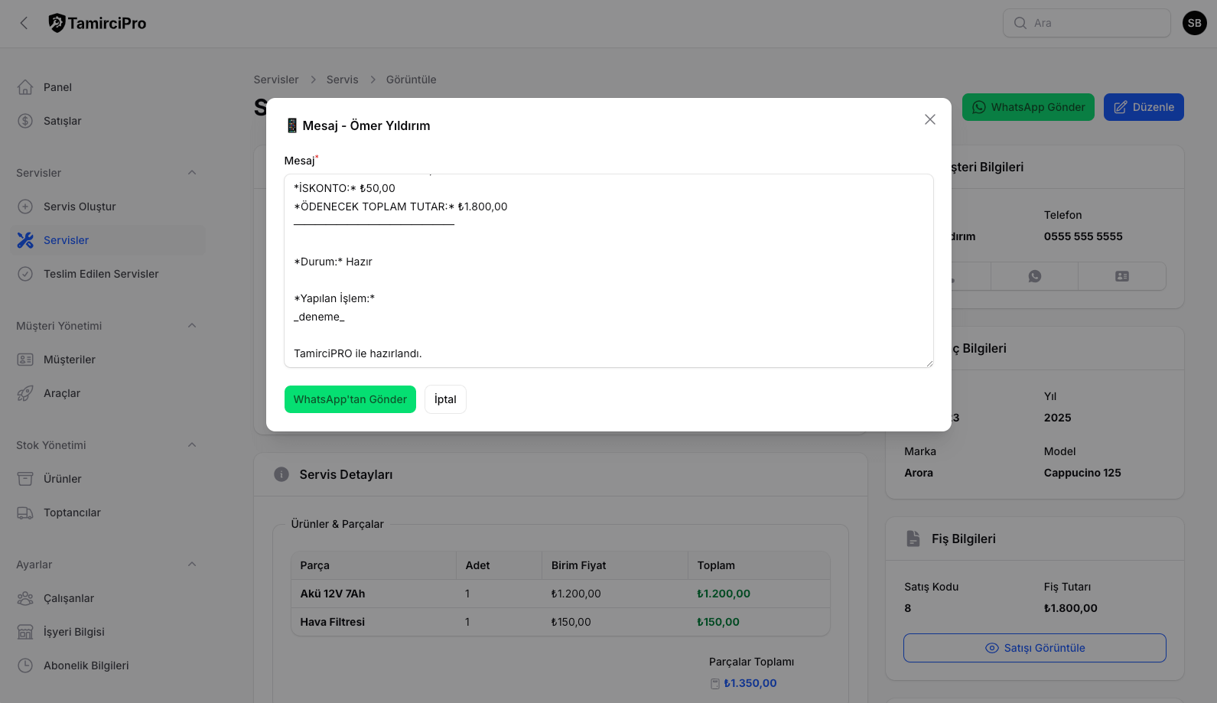Click the WhatsApp icon in customer card

coord(1034,276)
